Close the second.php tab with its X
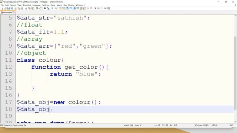The height and width of the screenshot is (133, 237). pyautogui.click(x=13, y=13)
